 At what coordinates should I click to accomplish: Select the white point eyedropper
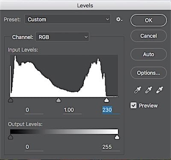pos(159,90)
